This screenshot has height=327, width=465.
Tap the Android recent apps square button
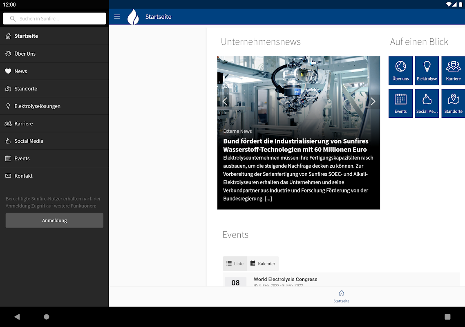[x=447, y=317]
